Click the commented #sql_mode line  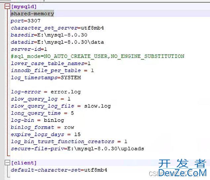coord(97,56)
